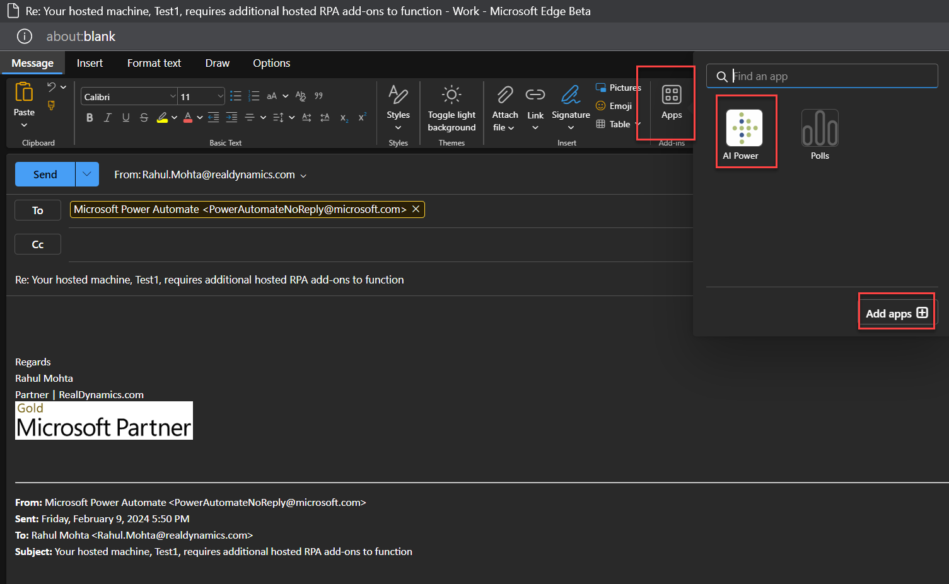Expand the Paste options arrow
The image size is (949, 584).
tap(24, 125)
